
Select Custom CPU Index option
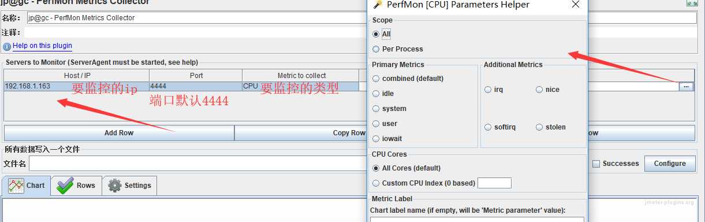[x=376, y=183]
